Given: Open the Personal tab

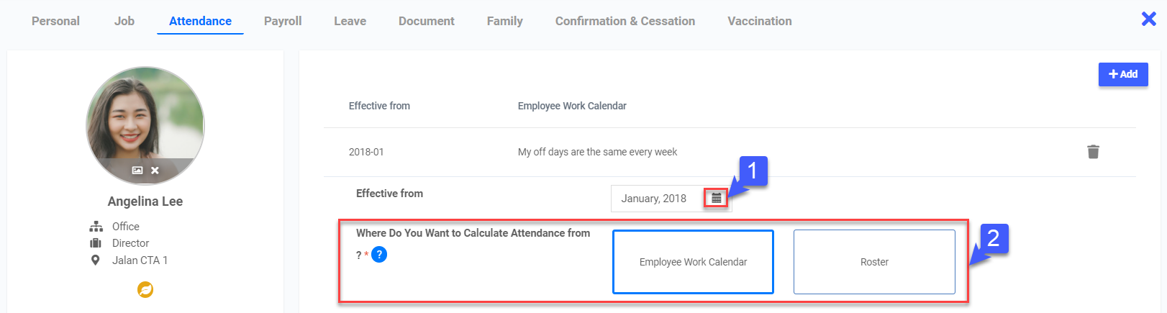Looking at the screenshot, I should click(x=55, y=21).
